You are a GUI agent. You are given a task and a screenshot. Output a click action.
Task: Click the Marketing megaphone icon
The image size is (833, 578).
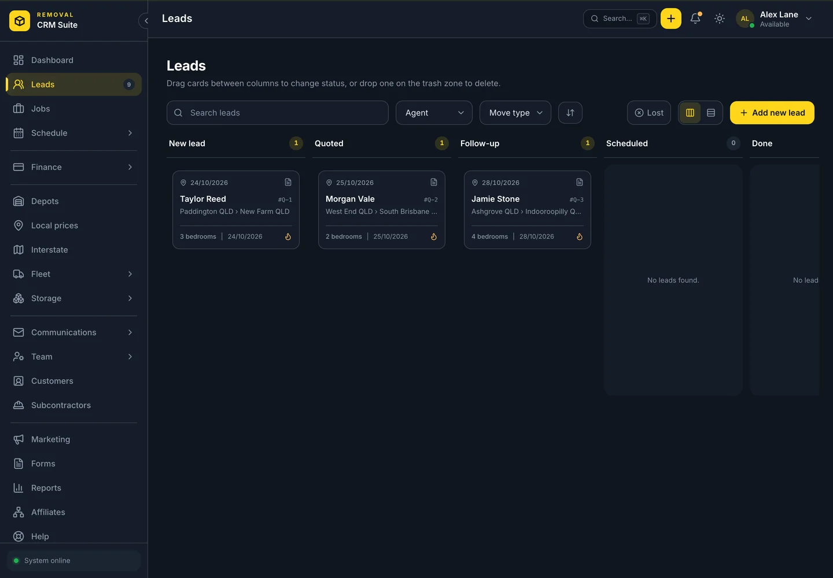(x=19, y=439)
